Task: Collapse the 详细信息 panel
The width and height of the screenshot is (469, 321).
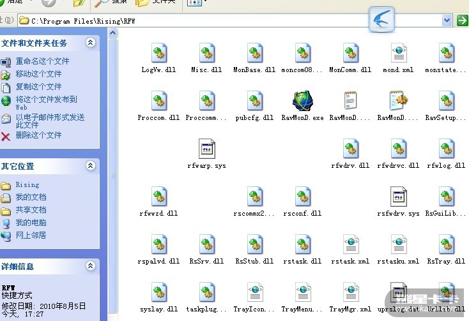Action: (90, 266)
